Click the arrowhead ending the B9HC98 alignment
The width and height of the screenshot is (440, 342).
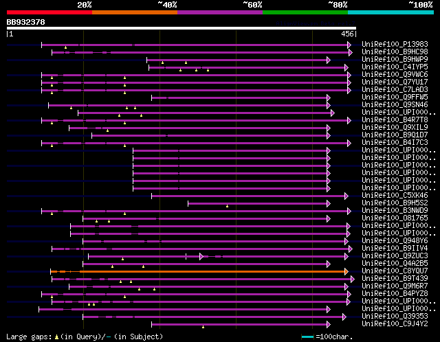[351, 52]
